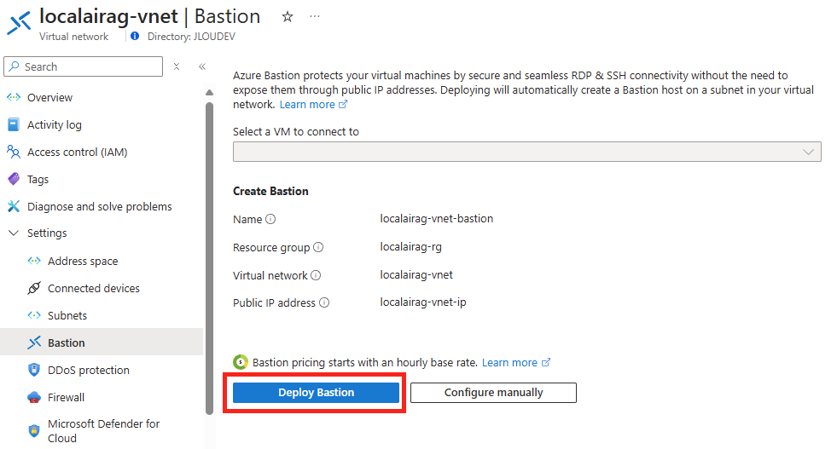This screenshot has height=449, width=837.
Task: Click the Activity log icon
Action: [14, 124]
